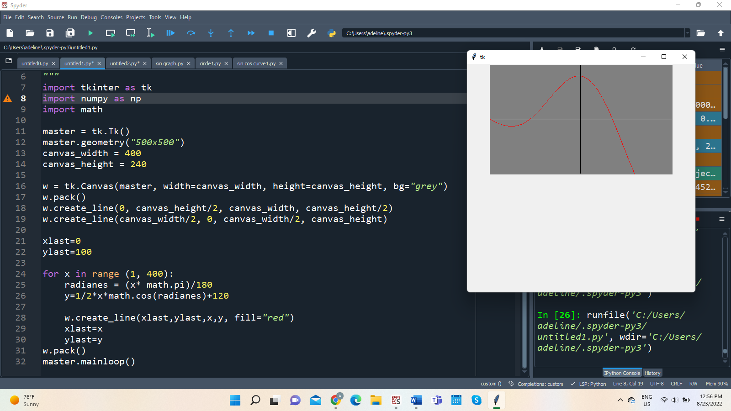Select the History tab
731x411 pixels.
point(652,373)
